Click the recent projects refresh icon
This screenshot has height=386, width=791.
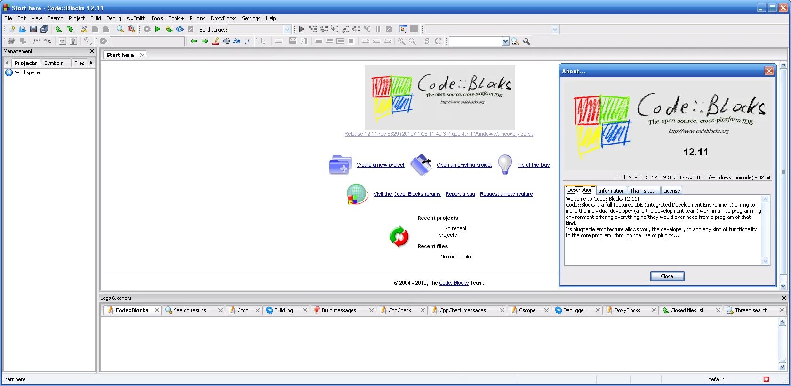(399, 236)
